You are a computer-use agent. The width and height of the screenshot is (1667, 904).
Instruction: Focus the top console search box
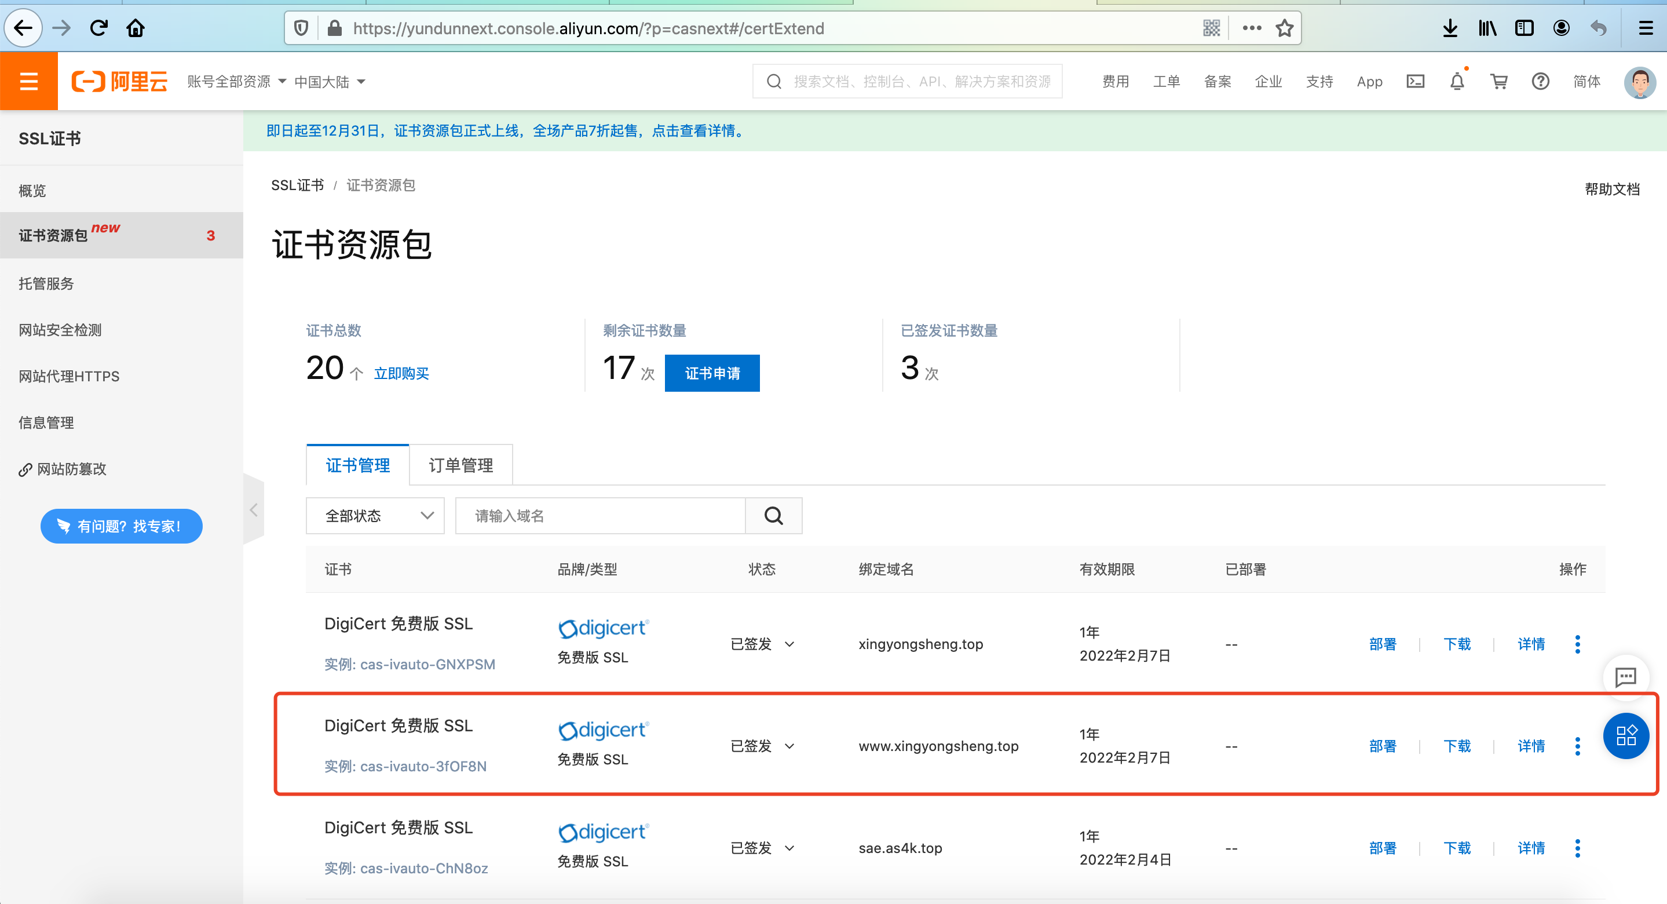point(907,81)
